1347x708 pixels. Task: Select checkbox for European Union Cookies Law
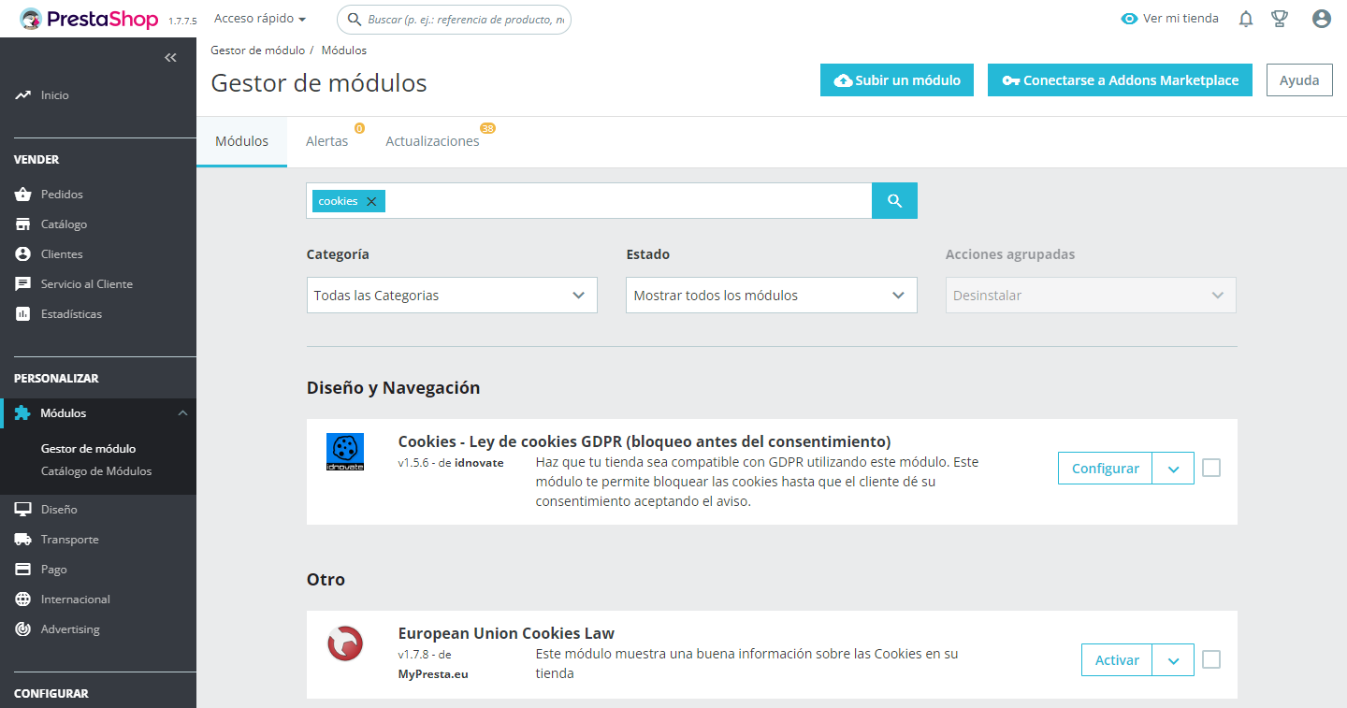[1211, 659]
